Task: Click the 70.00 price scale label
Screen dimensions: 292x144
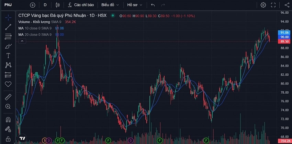Action: (284, 128)
